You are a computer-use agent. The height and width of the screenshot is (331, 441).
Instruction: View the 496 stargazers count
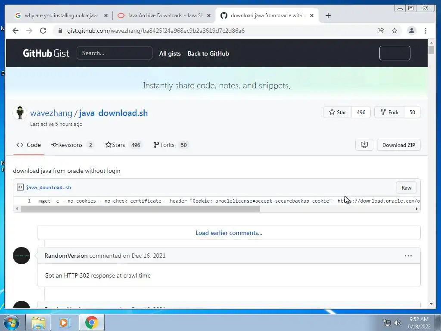click(361, 112)
